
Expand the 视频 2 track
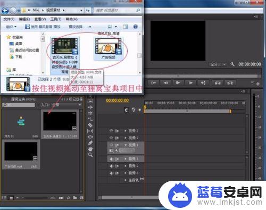pyautogui.click(x=126, y=138)
